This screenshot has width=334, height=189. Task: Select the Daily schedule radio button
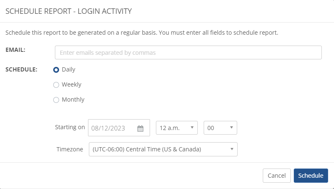(x=56, y=70)
